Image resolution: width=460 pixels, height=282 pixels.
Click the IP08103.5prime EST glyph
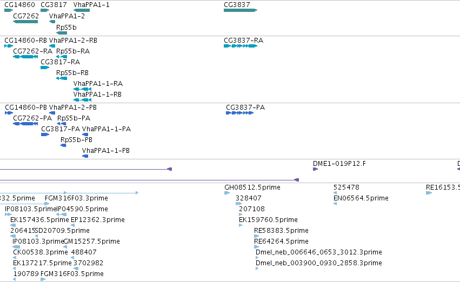[x=8, y=214]
